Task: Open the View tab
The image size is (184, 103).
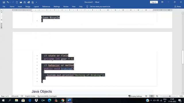Action: [74, 7]
